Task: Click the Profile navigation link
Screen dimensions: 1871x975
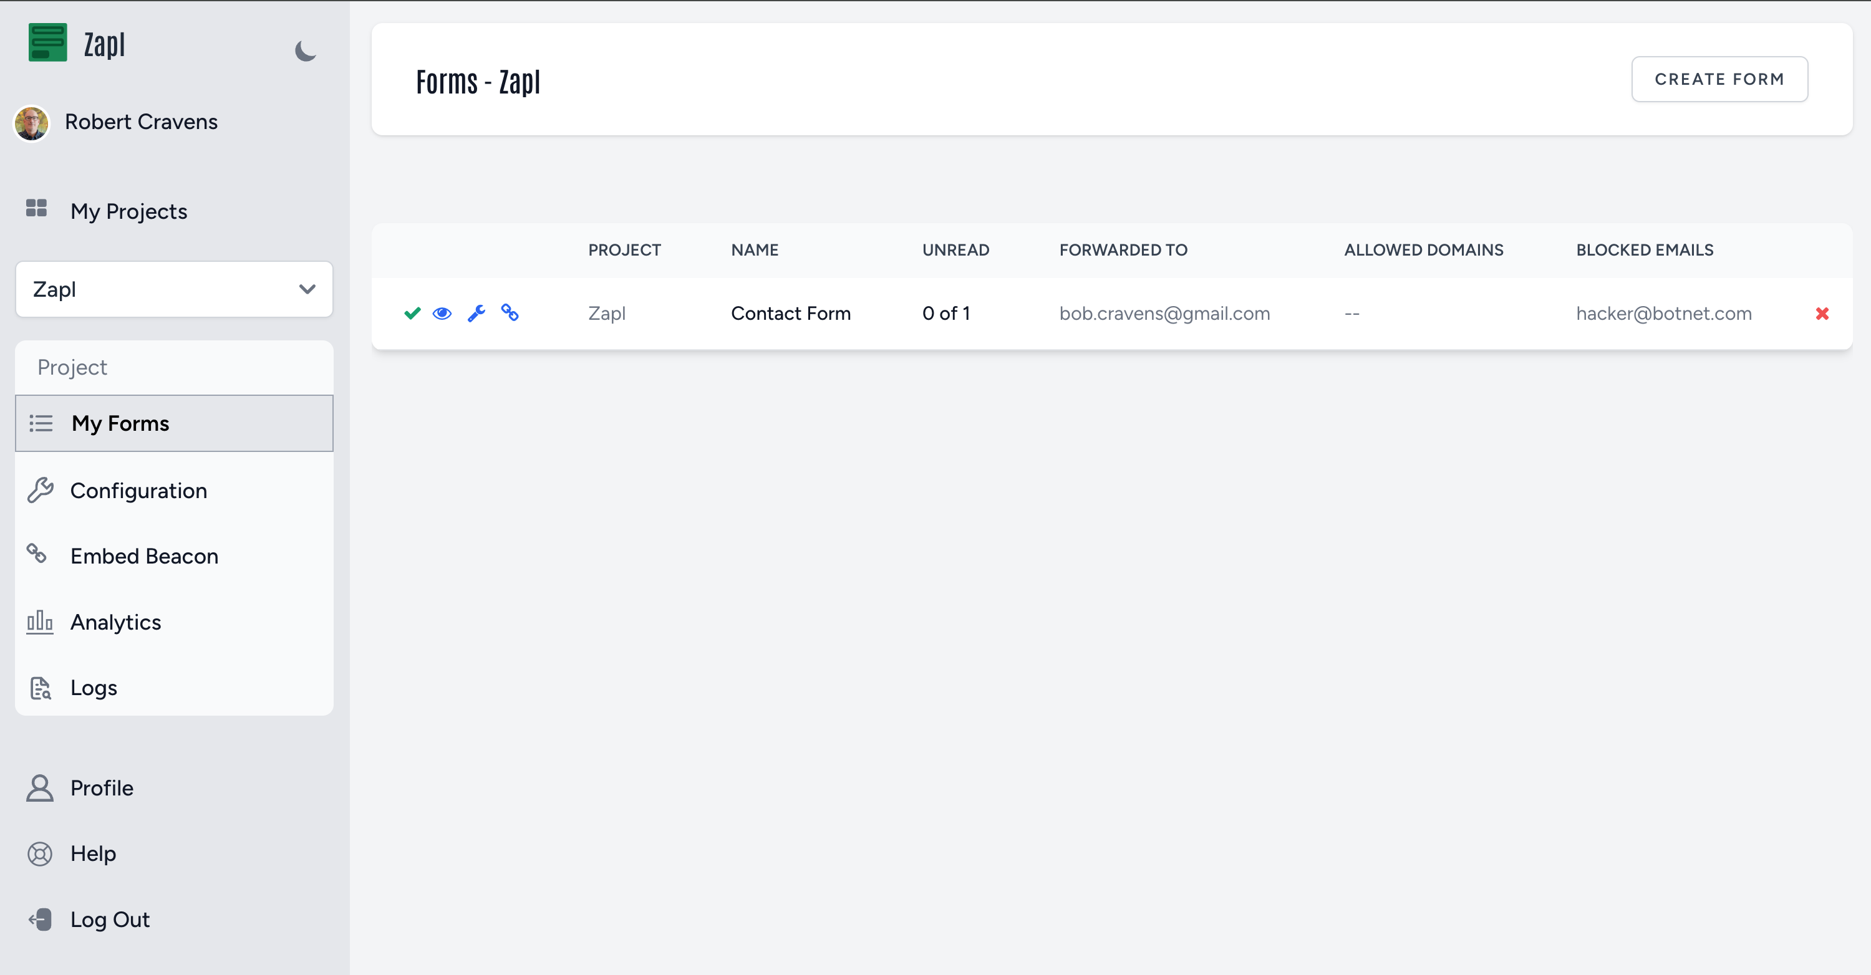Action: click(x=102, y=788)
